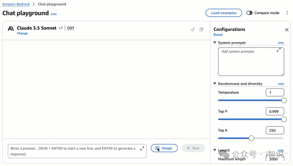Open the three-dot more options menu
Viewport: 293px width, 166px height.
(287, 13)
